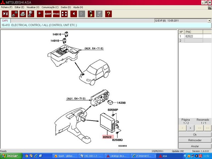The image size is (212, 159).
Task: Open the 2 Internet E... taskbar group
Action: 143,156
